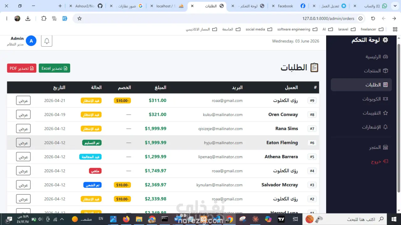Open the notification bell in the header
The width and height of the screenshot is (401, 225).
[47, 41]
